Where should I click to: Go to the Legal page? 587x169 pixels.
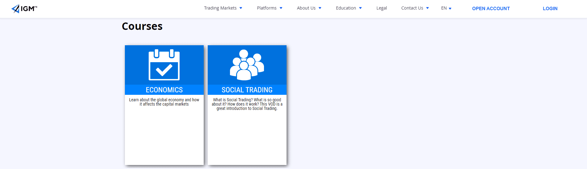[382, 8]
